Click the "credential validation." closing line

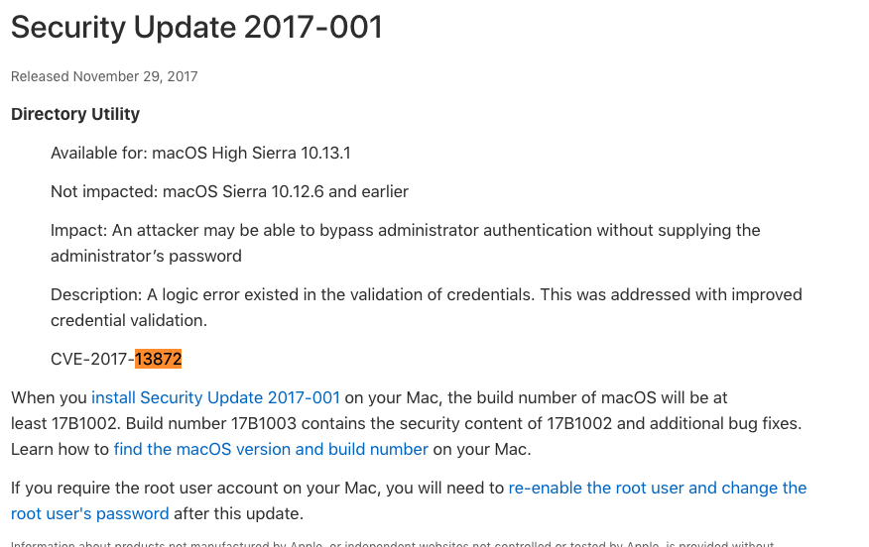click(x=128, y=320)
